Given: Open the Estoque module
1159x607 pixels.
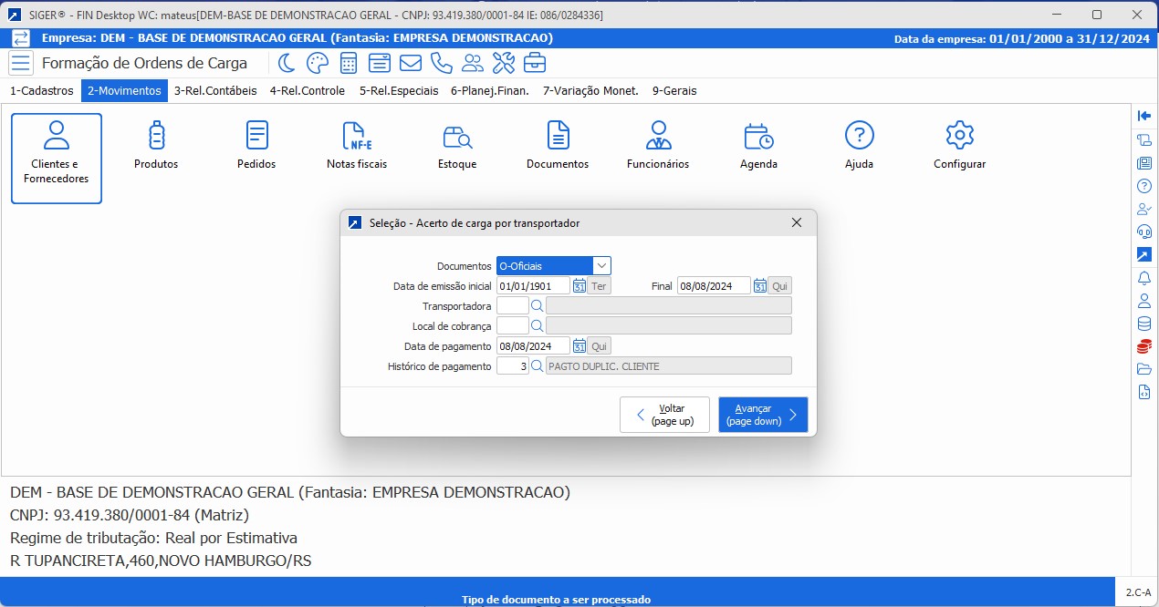Looking at the screenshot, I should pyautogui.click(x=456, y=144).
